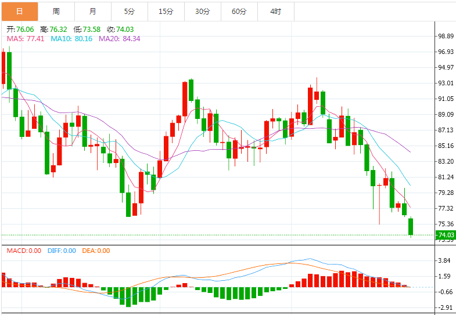The height and width of the screenshot is (315, 456).
Task: Switch to the 月 monthly tab
Action: (93, 12)
